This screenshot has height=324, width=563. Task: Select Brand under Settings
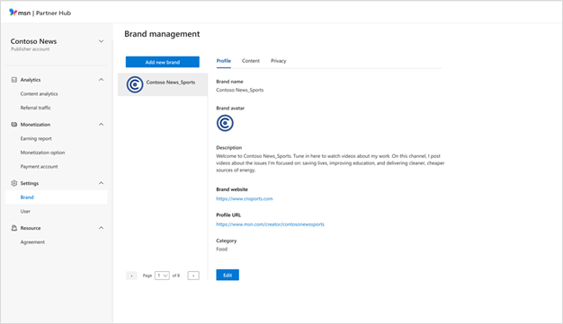[56, 197]
